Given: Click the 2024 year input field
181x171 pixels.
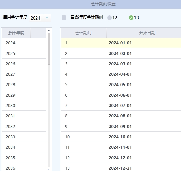Looking at the screenshot, I should 36,18.
